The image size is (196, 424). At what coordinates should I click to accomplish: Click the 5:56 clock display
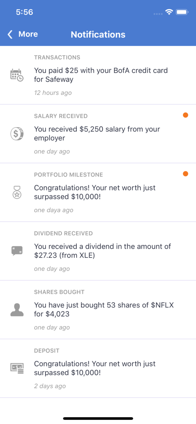tap(24, 12)
